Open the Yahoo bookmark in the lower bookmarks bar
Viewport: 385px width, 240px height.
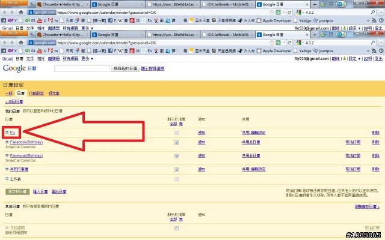point(12,51)
